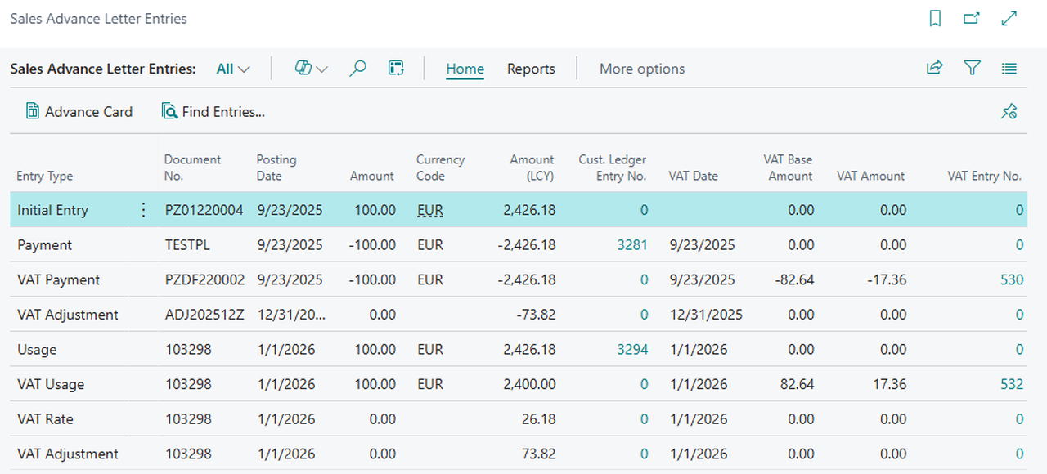The image size is (1047, 474).
Task: Click document number PZDF220002
Action: click(204, 279)
